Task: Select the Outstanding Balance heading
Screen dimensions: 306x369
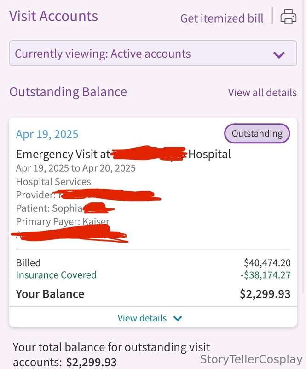Action: point(68,92)
